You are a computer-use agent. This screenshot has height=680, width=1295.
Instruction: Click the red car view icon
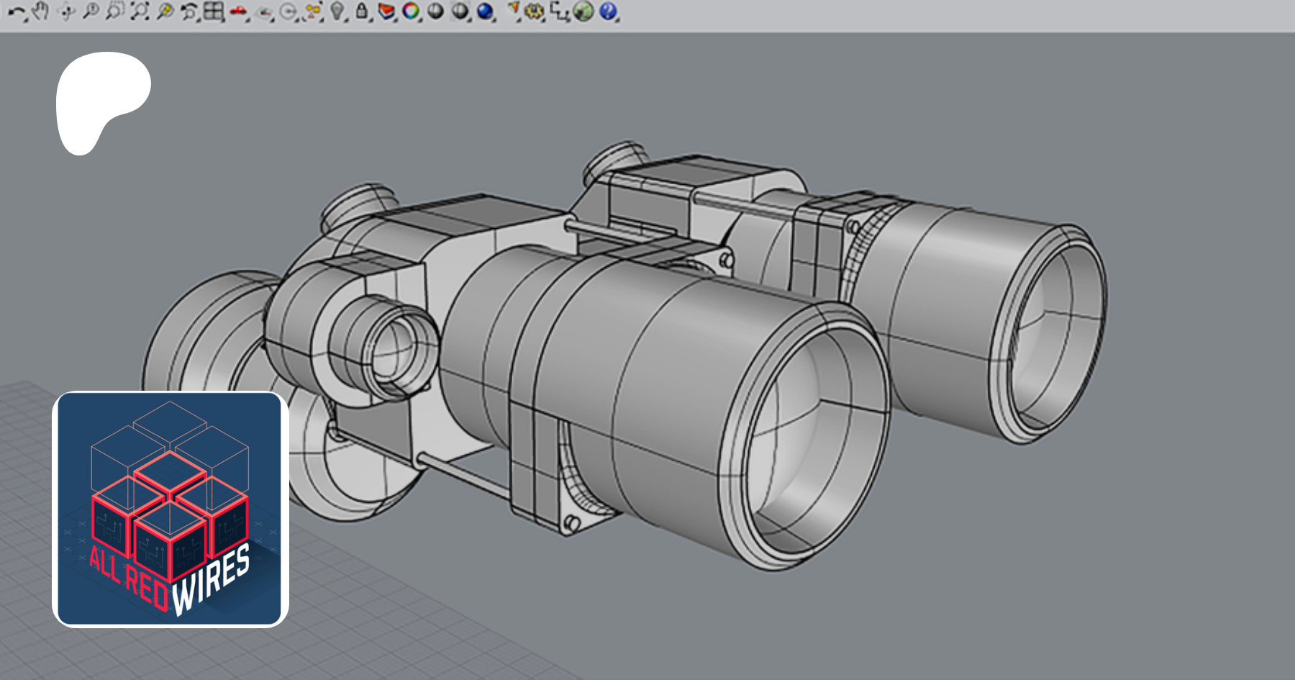coord(238,12)
